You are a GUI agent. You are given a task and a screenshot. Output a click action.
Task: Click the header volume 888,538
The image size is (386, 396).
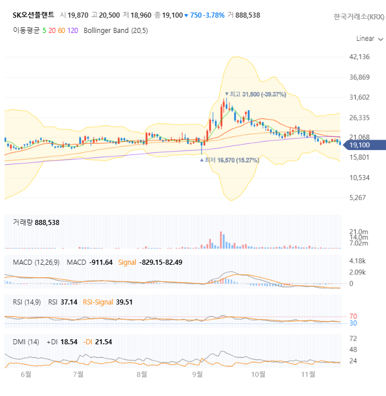tap(247, 15)
